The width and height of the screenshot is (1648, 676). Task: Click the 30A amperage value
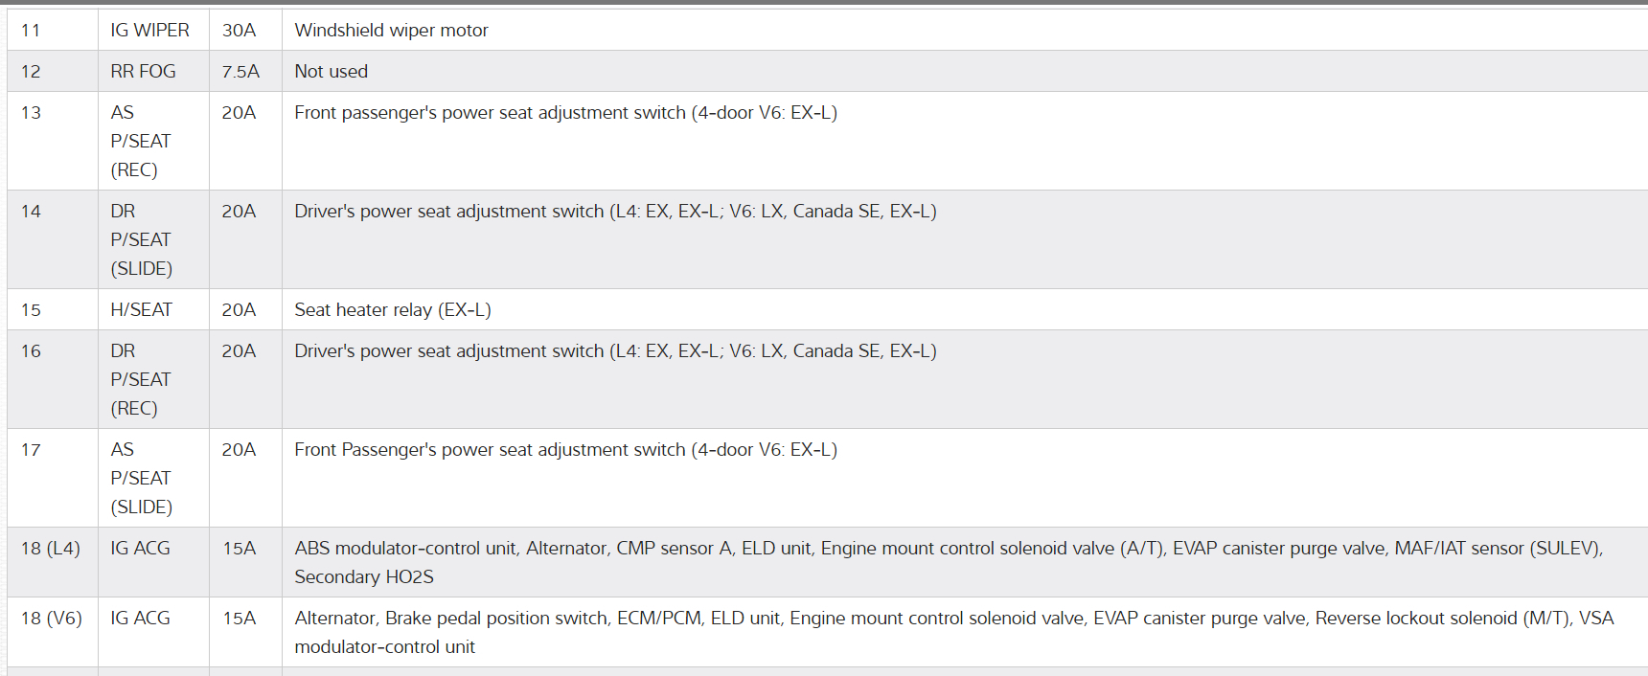pyautogui.click(x=239, y=31)
